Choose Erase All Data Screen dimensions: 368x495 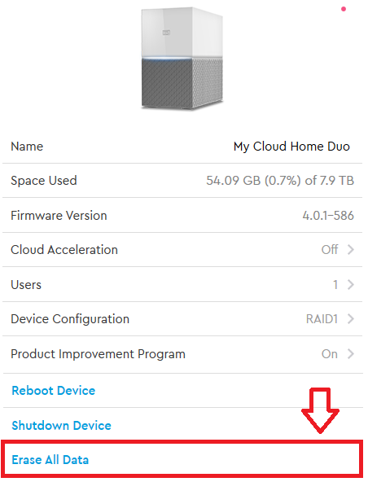[50, 460]
